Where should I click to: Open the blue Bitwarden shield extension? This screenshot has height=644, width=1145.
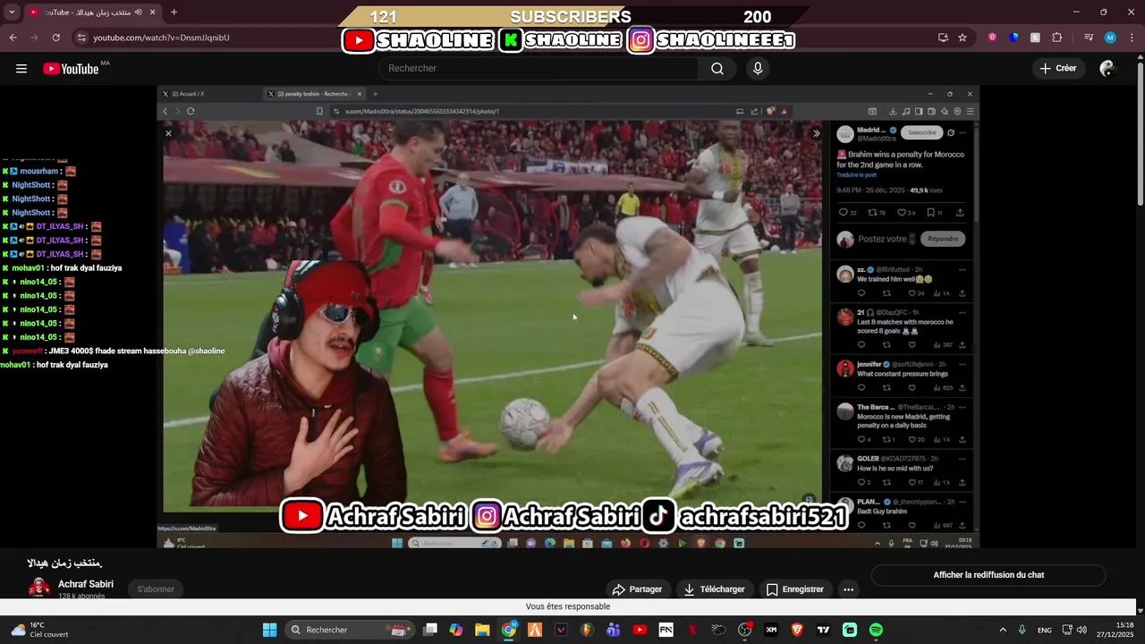1014,38
